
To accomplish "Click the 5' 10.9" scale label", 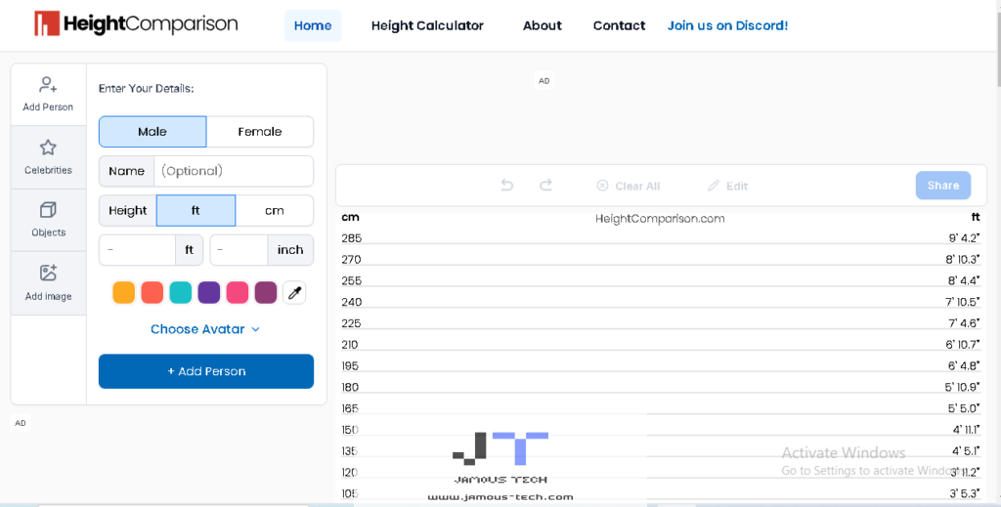I will (963, 387).
